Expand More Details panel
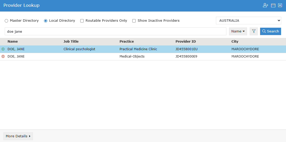The height and width of the screenshot is (142, 286). [x=18, y=136]
